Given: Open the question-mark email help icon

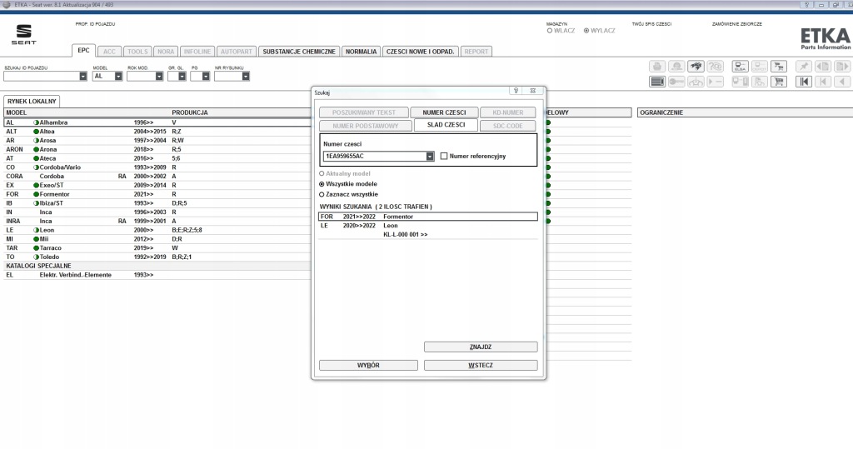Looking at the screenshot, I should click(716, 67).
